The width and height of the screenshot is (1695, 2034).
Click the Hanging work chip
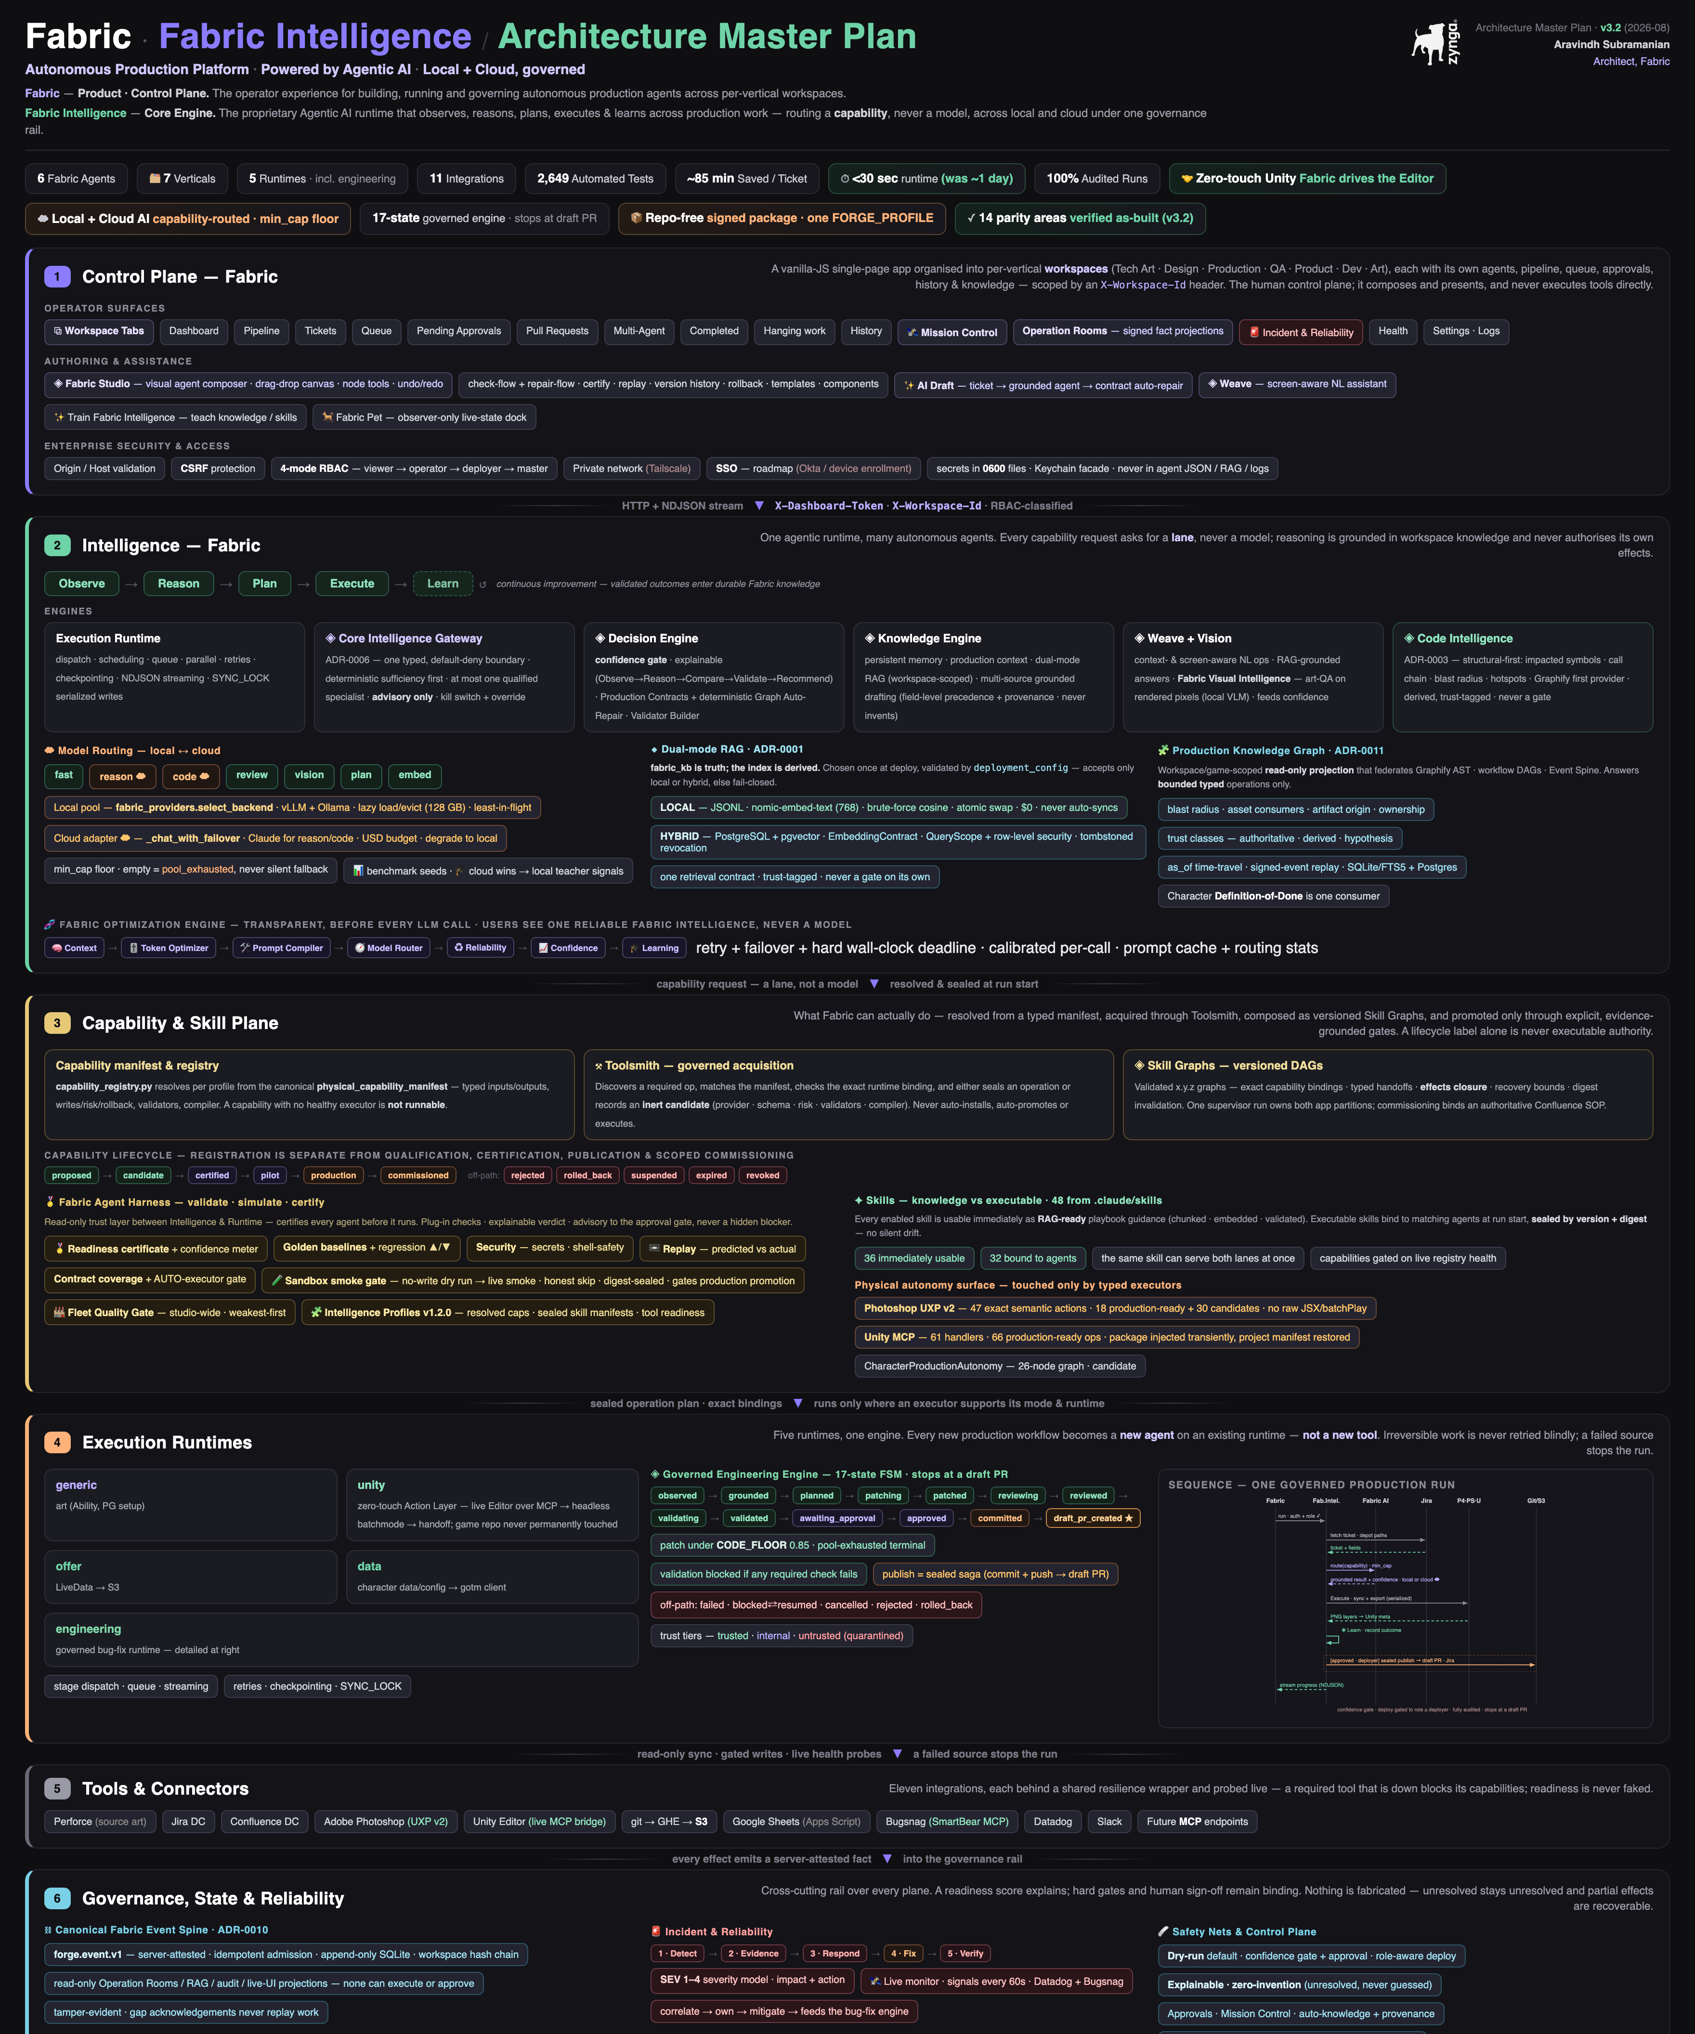pos(794,331)
